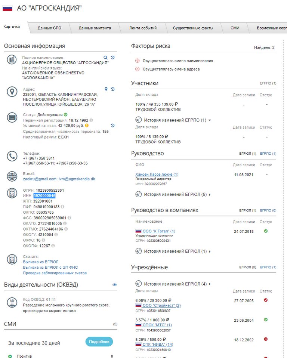287x358 pixels.
Task: Expand История изменений ЕГРЮЛ (5)
Action: point(174,194)
